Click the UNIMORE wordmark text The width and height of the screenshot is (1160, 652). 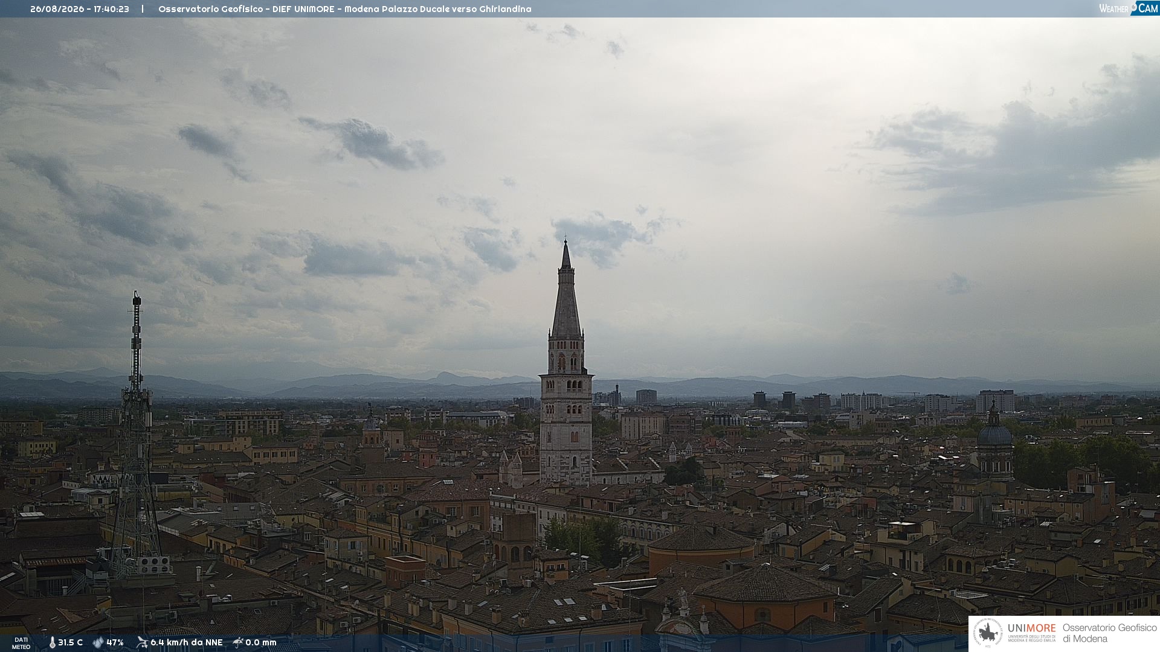click(1031, 628)
